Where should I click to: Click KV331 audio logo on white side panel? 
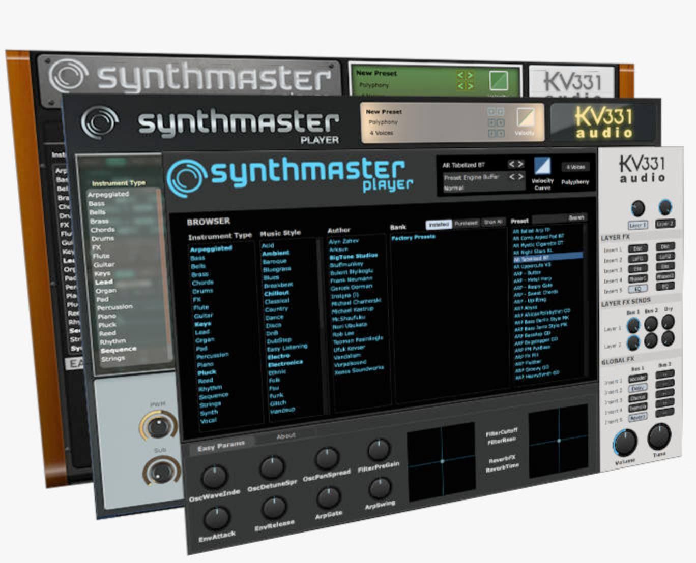[642, 169]
